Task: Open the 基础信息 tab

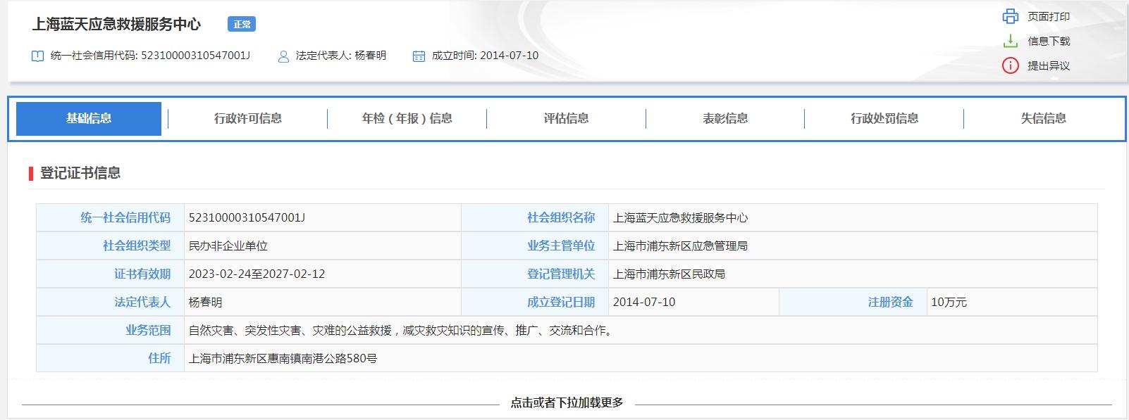Action: 89,118
